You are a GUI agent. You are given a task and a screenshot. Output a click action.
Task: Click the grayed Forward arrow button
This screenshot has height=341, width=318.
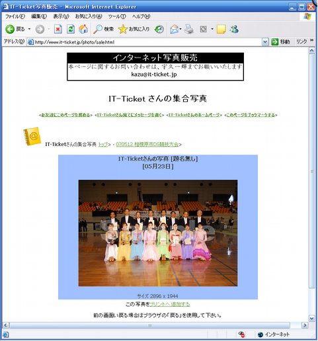pyautogui.click(x=40, y=29)
